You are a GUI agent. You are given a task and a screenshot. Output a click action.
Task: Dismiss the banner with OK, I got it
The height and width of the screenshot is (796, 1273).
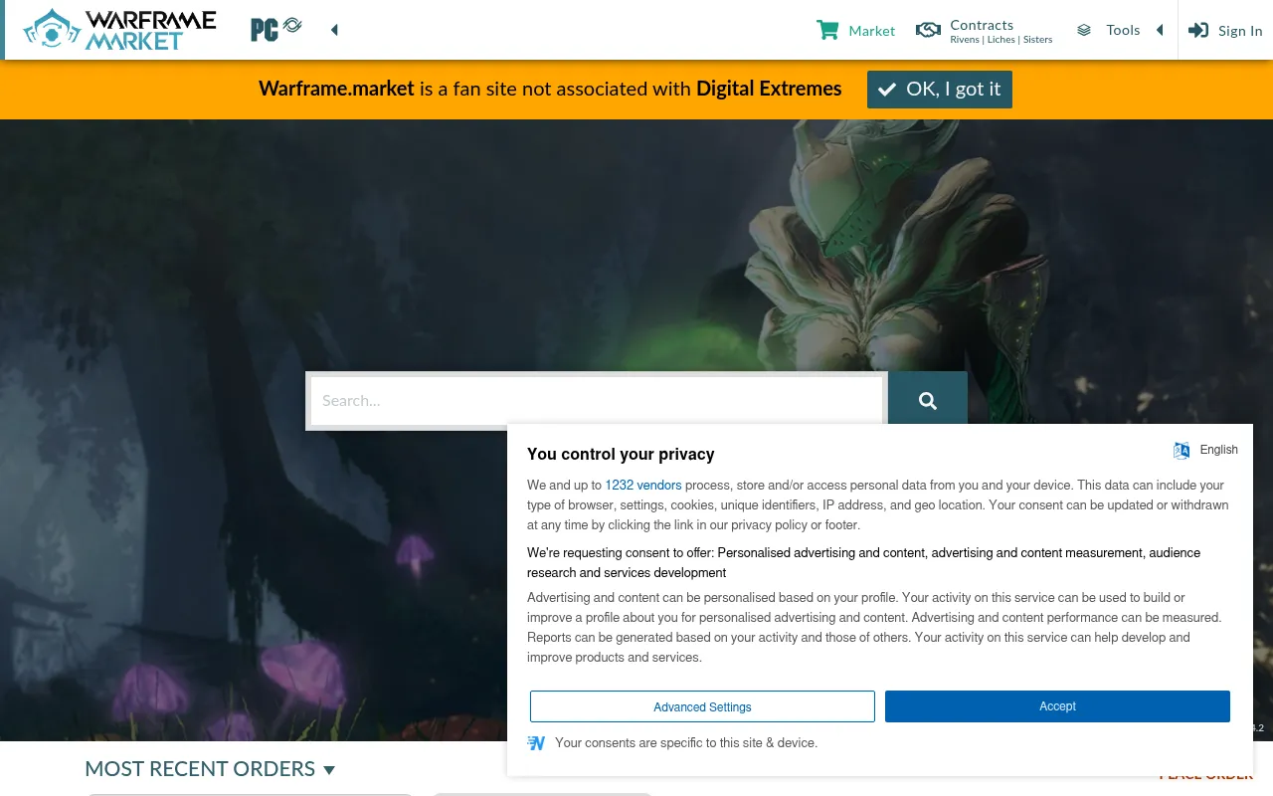point(940,90)
